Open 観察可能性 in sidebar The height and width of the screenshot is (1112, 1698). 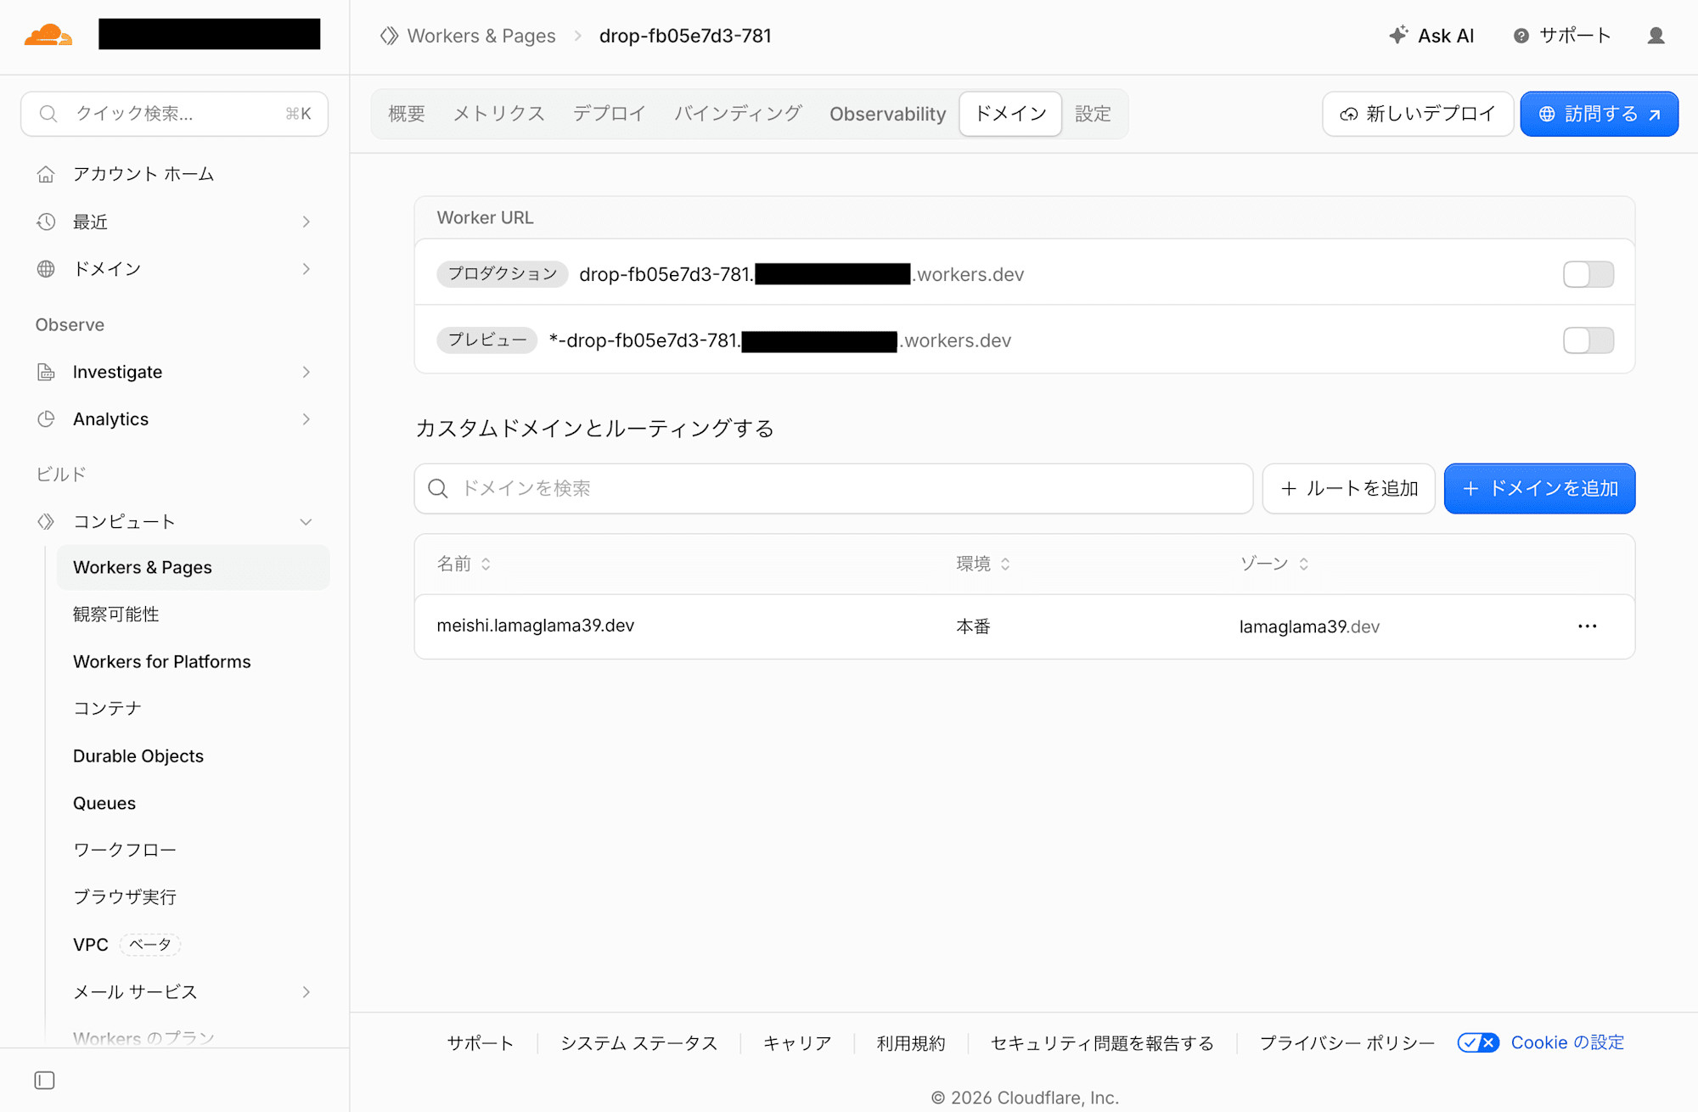coord(116,615)
